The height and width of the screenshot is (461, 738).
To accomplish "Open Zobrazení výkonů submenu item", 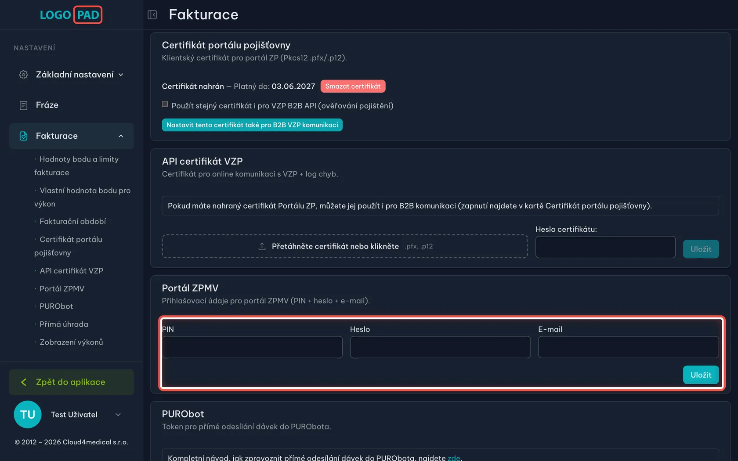I will pos(71,342).
